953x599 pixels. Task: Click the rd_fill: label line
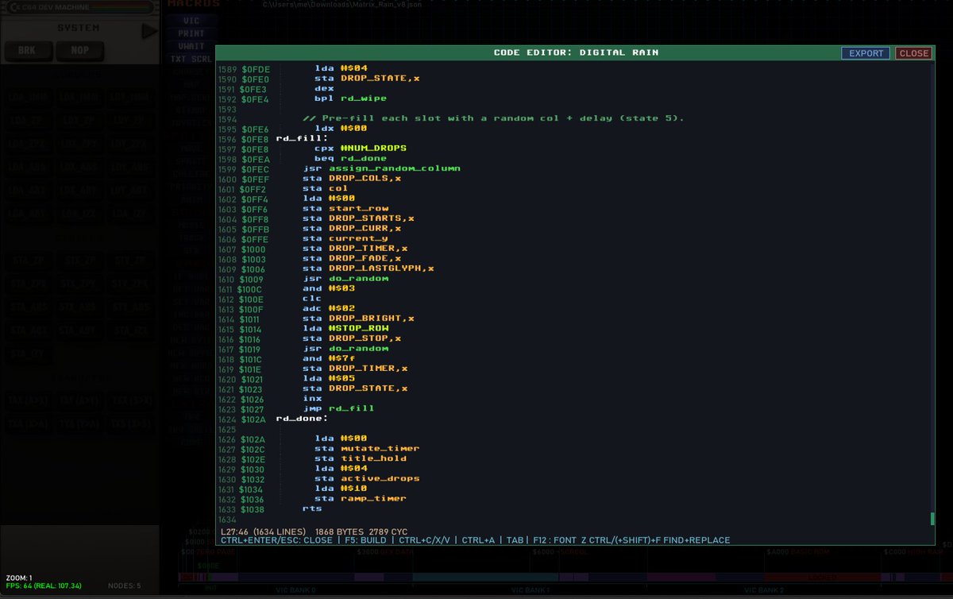[x=301, y=138]
